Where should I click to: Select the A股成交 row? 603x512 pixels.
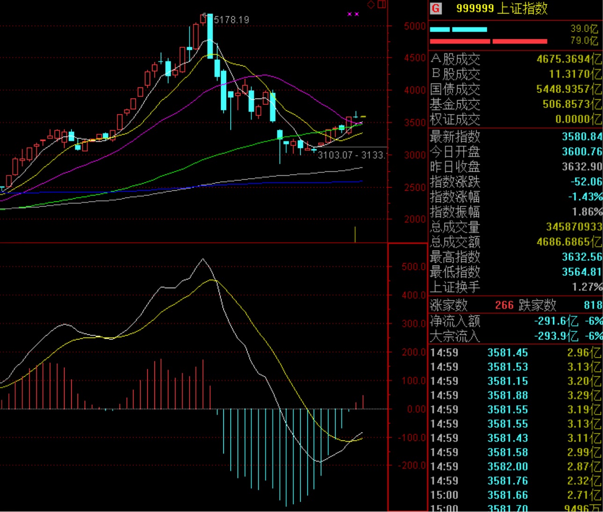tap(515, 59)
